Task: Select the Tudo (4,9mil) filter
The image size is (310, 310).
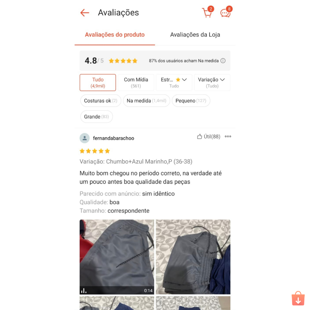Action: [98, 82]
